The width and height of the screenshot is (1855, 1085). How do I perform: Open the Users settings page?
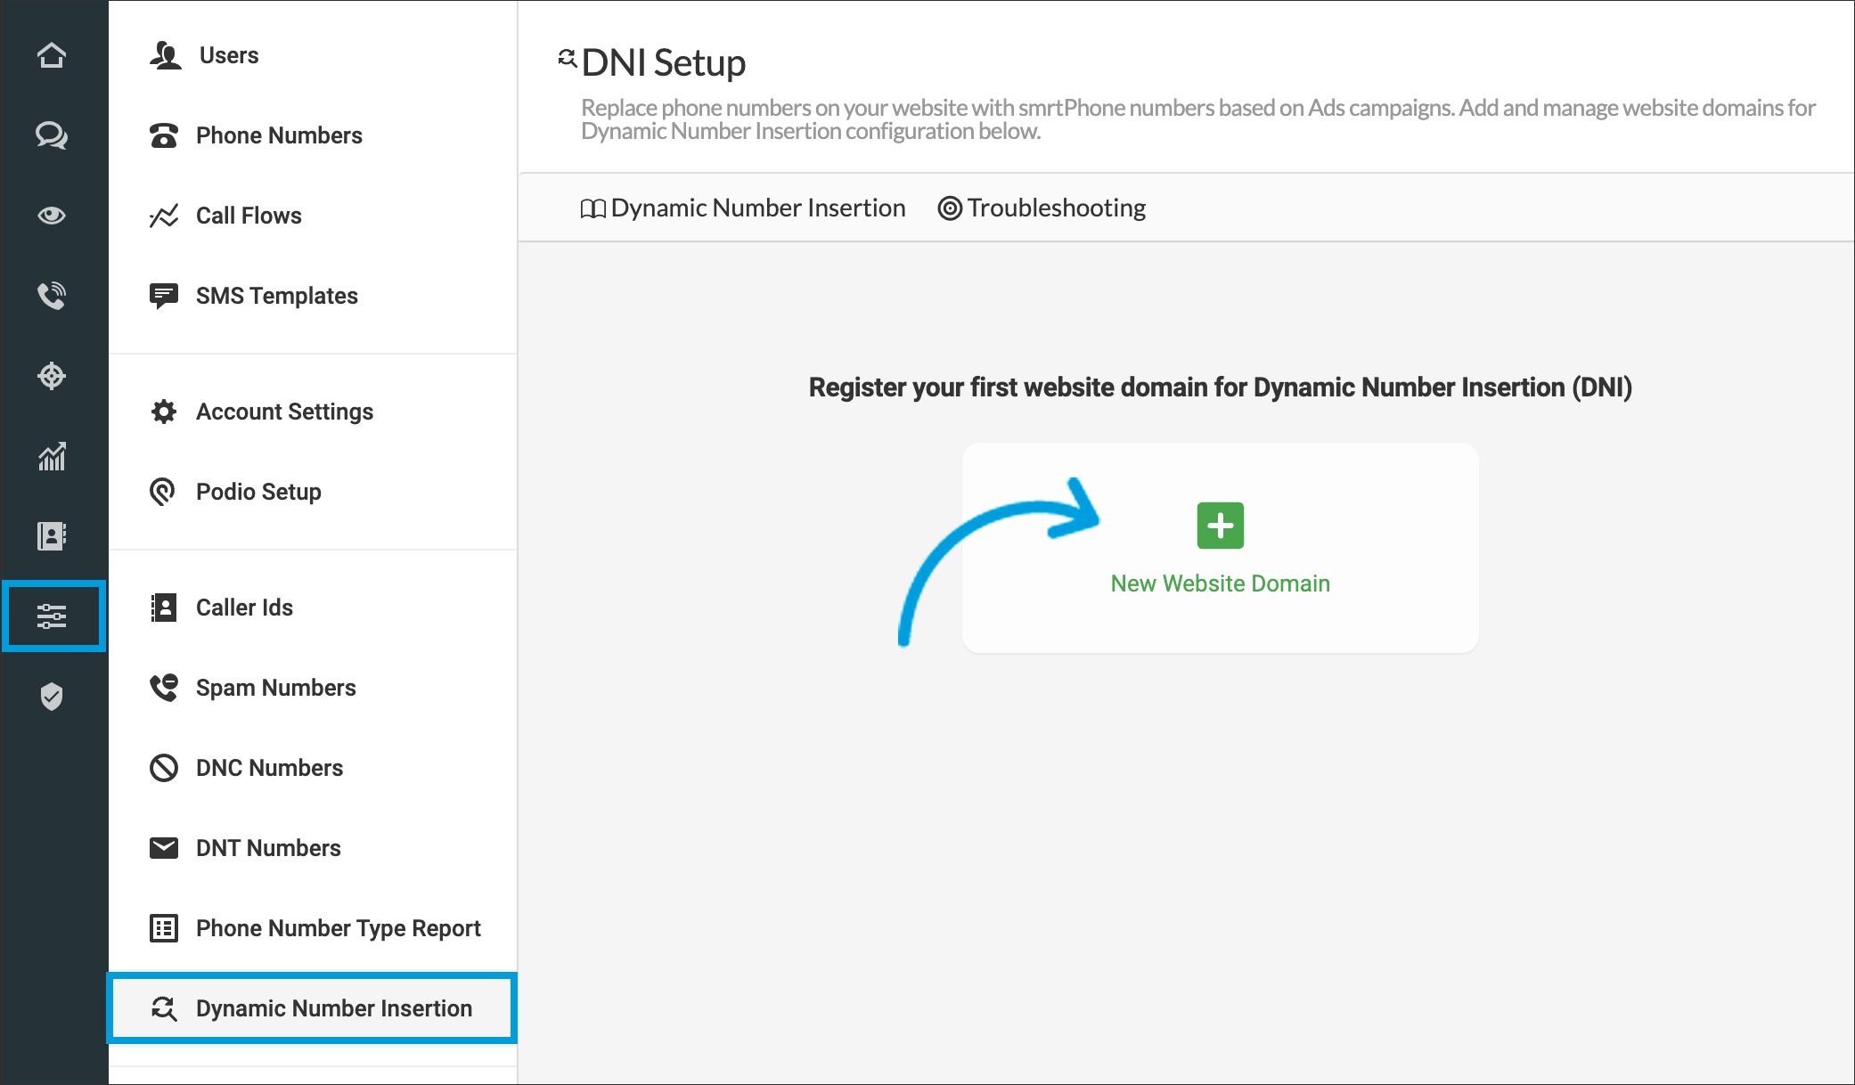pos(228,55)
